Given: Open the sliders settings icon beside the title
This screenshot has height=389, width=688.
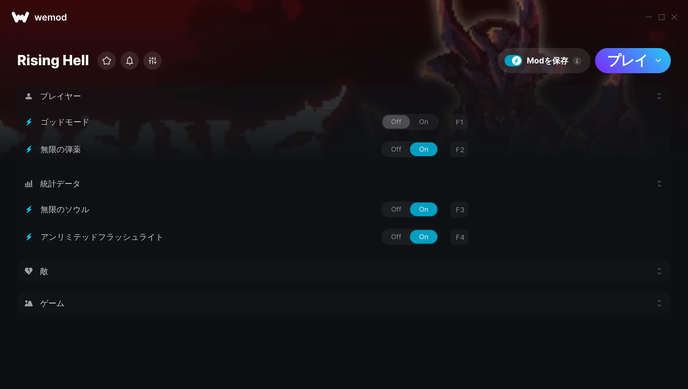Looking at the screenshot, I should (x=153, y=61).
